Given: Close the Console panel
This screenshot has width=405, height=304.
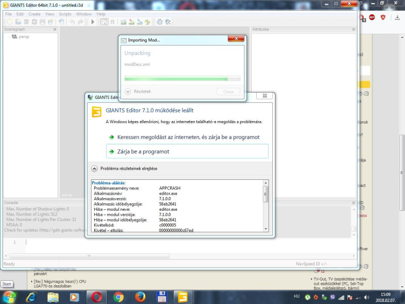Looking at the screenshot, I should pyautogui.click(x=353, y=203).
